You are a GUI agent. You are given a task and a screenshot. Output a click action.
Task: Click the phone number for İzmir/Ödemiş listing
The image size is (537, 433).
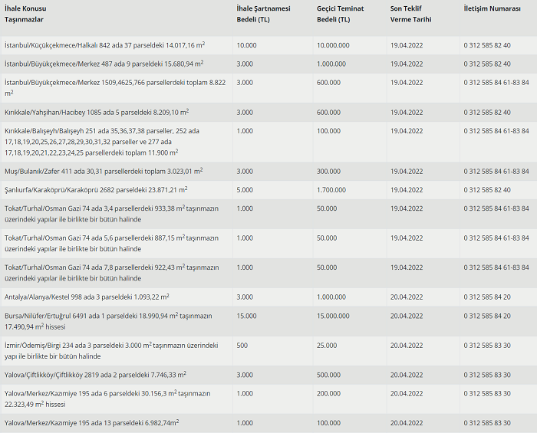point(486,346)
